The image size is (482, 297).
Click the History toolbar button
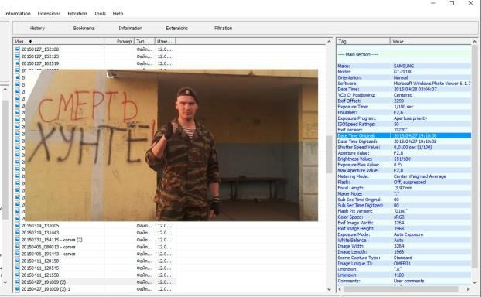pos(37,29)
